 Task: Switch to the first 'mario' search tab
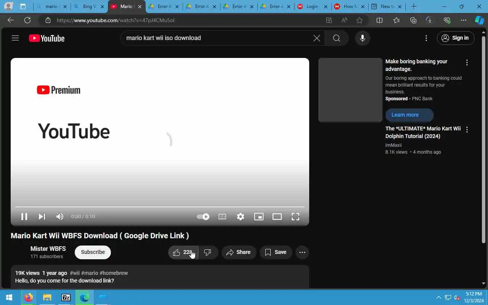[x=51, y=6]
